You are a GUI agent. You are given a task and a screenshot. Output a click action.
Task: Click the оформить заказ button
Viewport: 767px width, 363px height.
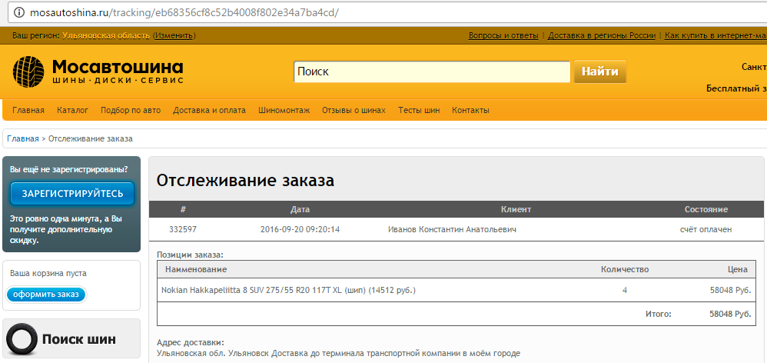[x=46, y=295]
